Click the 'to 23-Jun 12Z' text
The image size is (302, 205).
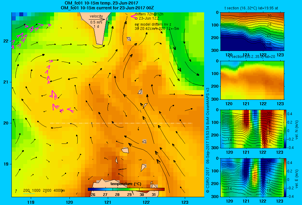coord(146,18)
